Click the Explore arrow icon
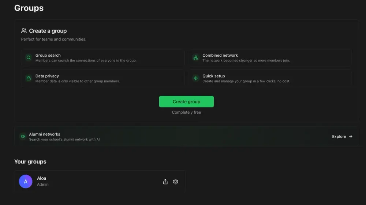 (x=351, y=137)
